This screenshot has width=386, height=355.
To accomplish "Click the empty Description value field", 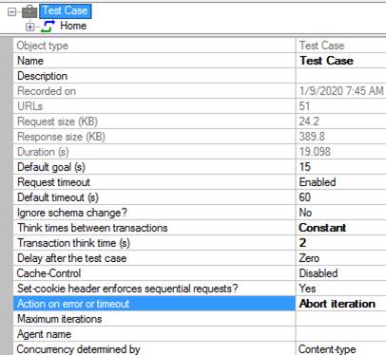I will pyautogui.click(x=341, y=76).
